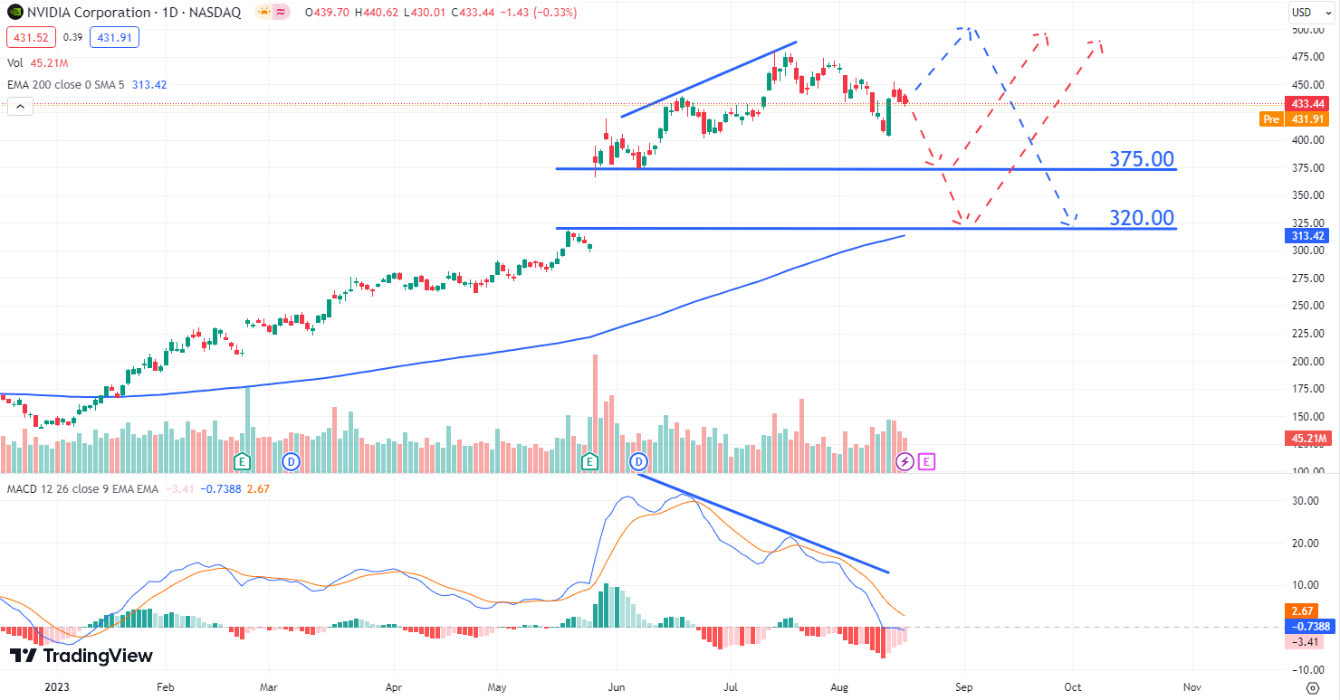The image size is (1340, 700).
Task: Click the 433.44 last price axis label
Action: tap(1308, 105)
